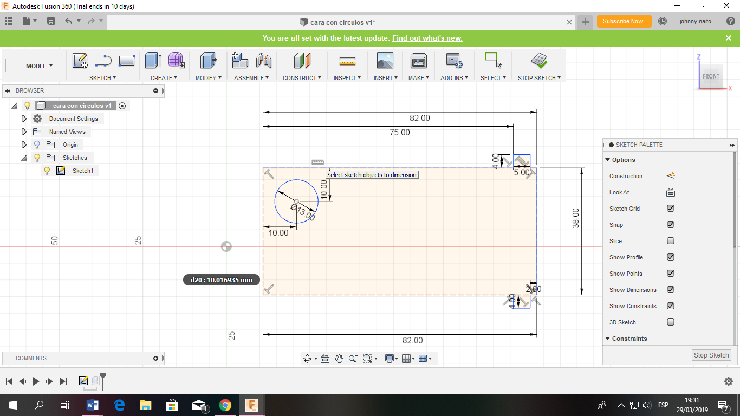Click the Extrude icon under Create

(153, 61)
